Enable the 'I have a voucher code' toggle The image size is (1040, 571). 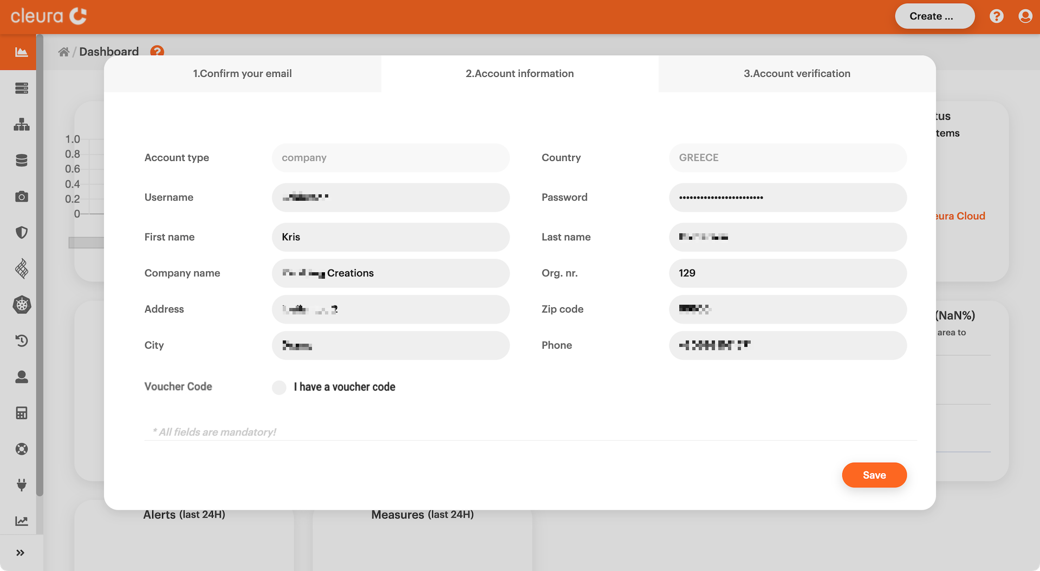click(279, 388)
